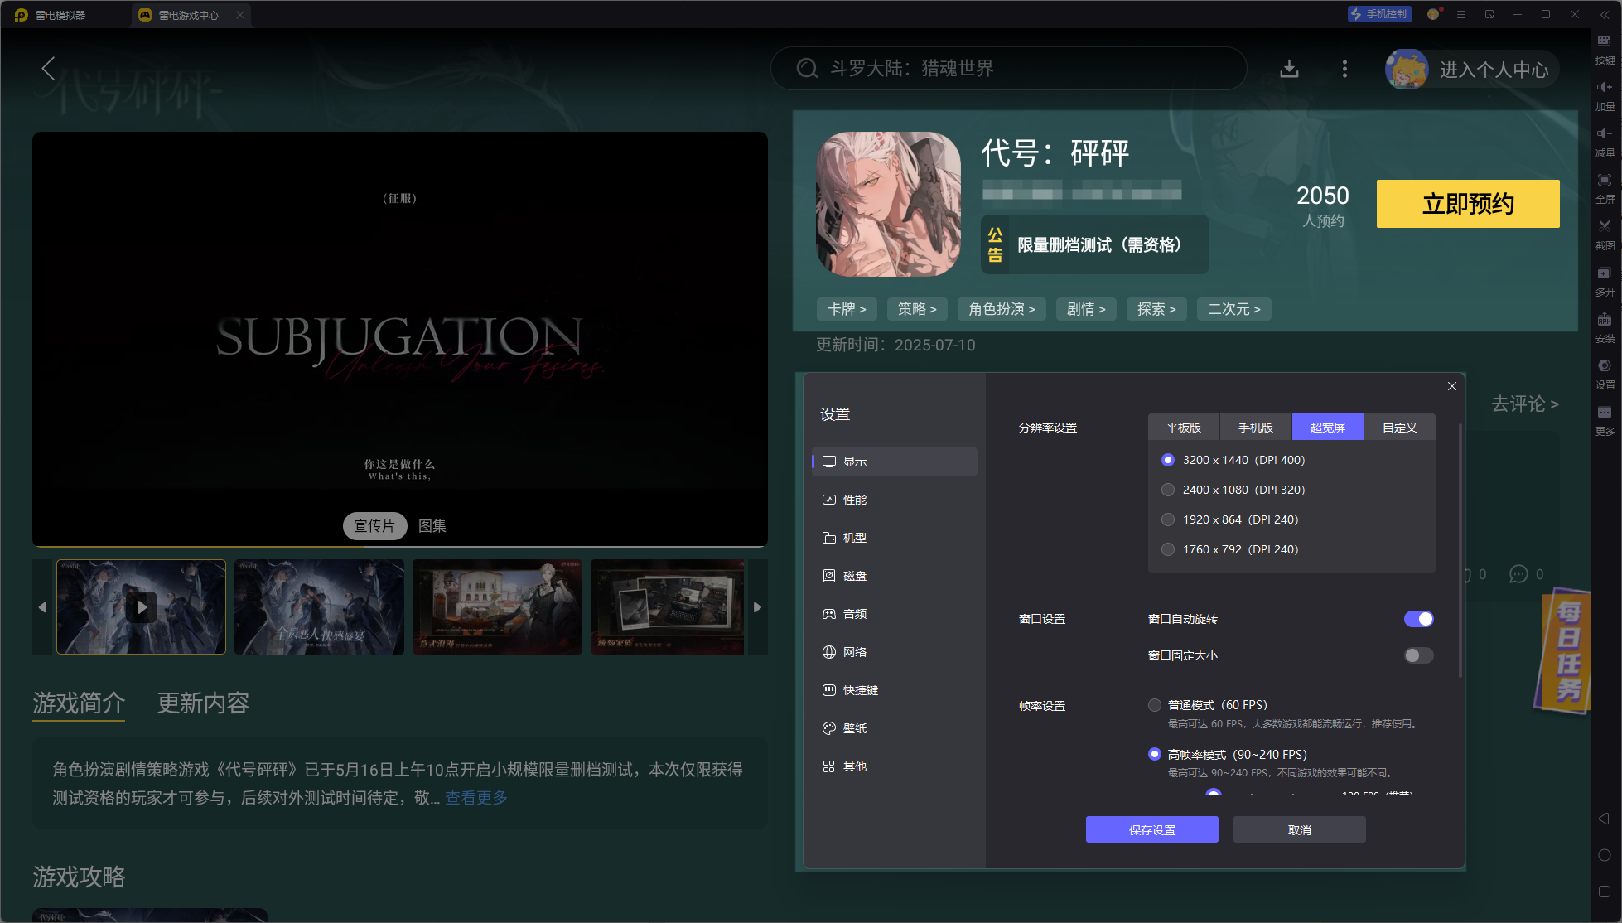Click 立即预约 reserve button
Image resolution: width=1622 pixels, height=923 pixels.
[x=1468, y=204]
